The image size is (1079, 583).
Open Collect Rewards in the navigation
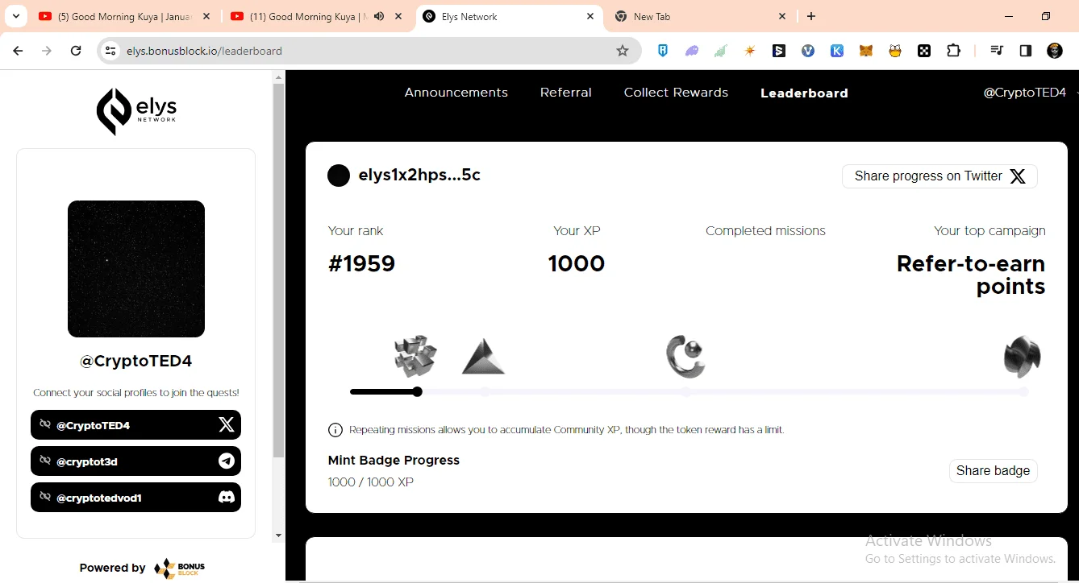[x=676, y=93]
